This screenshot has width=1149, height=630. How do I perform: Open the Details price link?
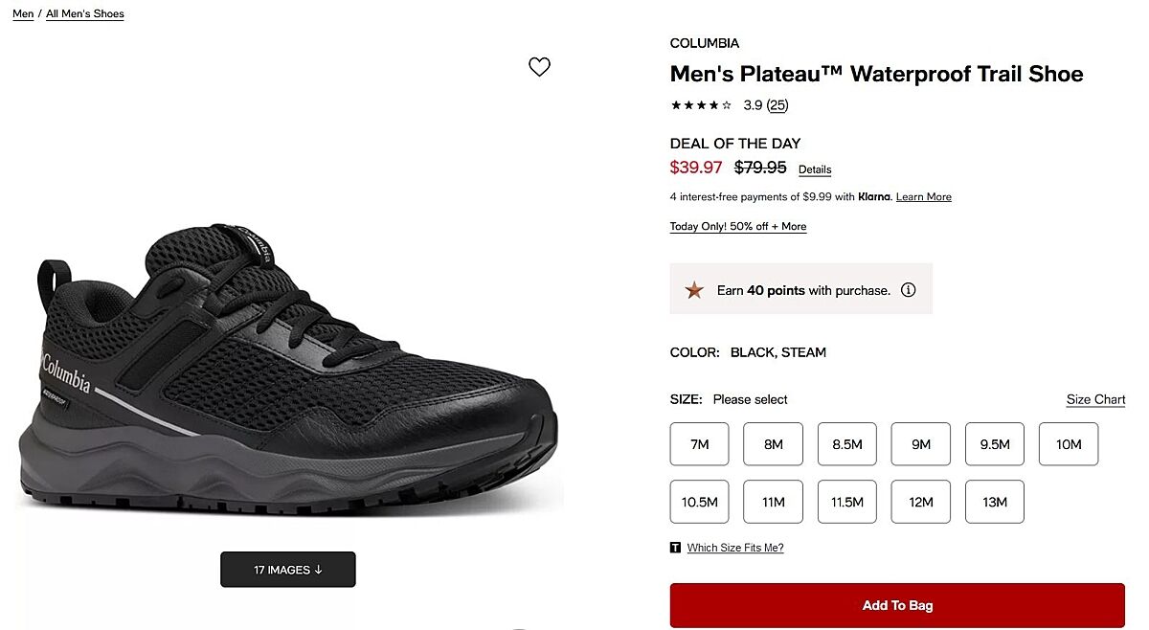point(815,169)
